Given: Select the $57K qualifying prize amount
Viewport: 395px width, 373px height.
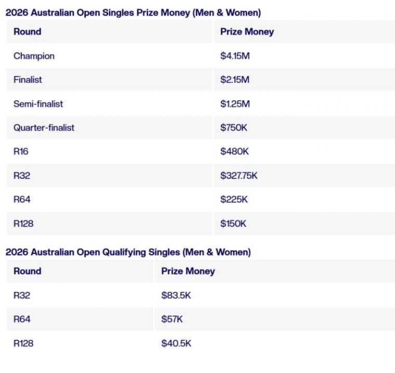Looking at the screenshot, I should click(172, 319).
